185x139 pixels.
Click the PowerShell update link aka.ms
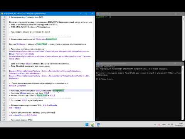[x=175, y=73]
